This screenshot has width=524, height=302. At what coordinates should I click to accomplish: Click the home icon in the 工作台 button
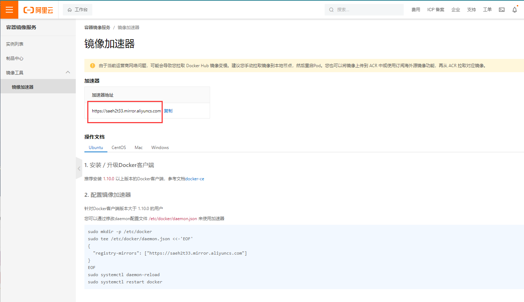pos(70,10)
